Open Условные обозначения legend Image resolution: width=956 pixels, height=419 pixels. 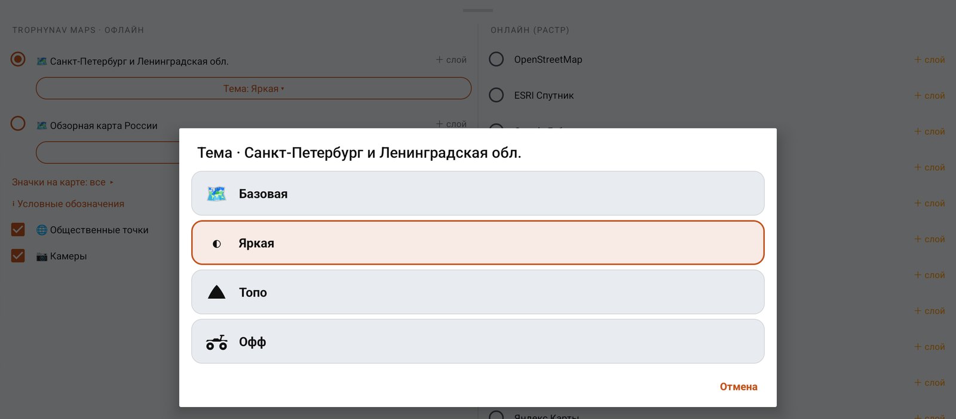pos(68,204)
